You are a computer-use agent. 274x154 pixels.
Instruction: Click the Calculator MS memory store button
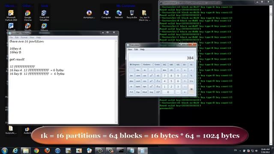[x=178, y=65]
